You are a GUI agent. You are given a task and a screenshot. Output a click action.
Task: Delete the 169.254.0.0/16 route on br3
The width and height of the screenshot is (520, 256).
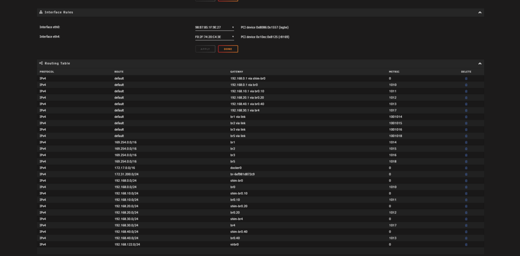466,155
